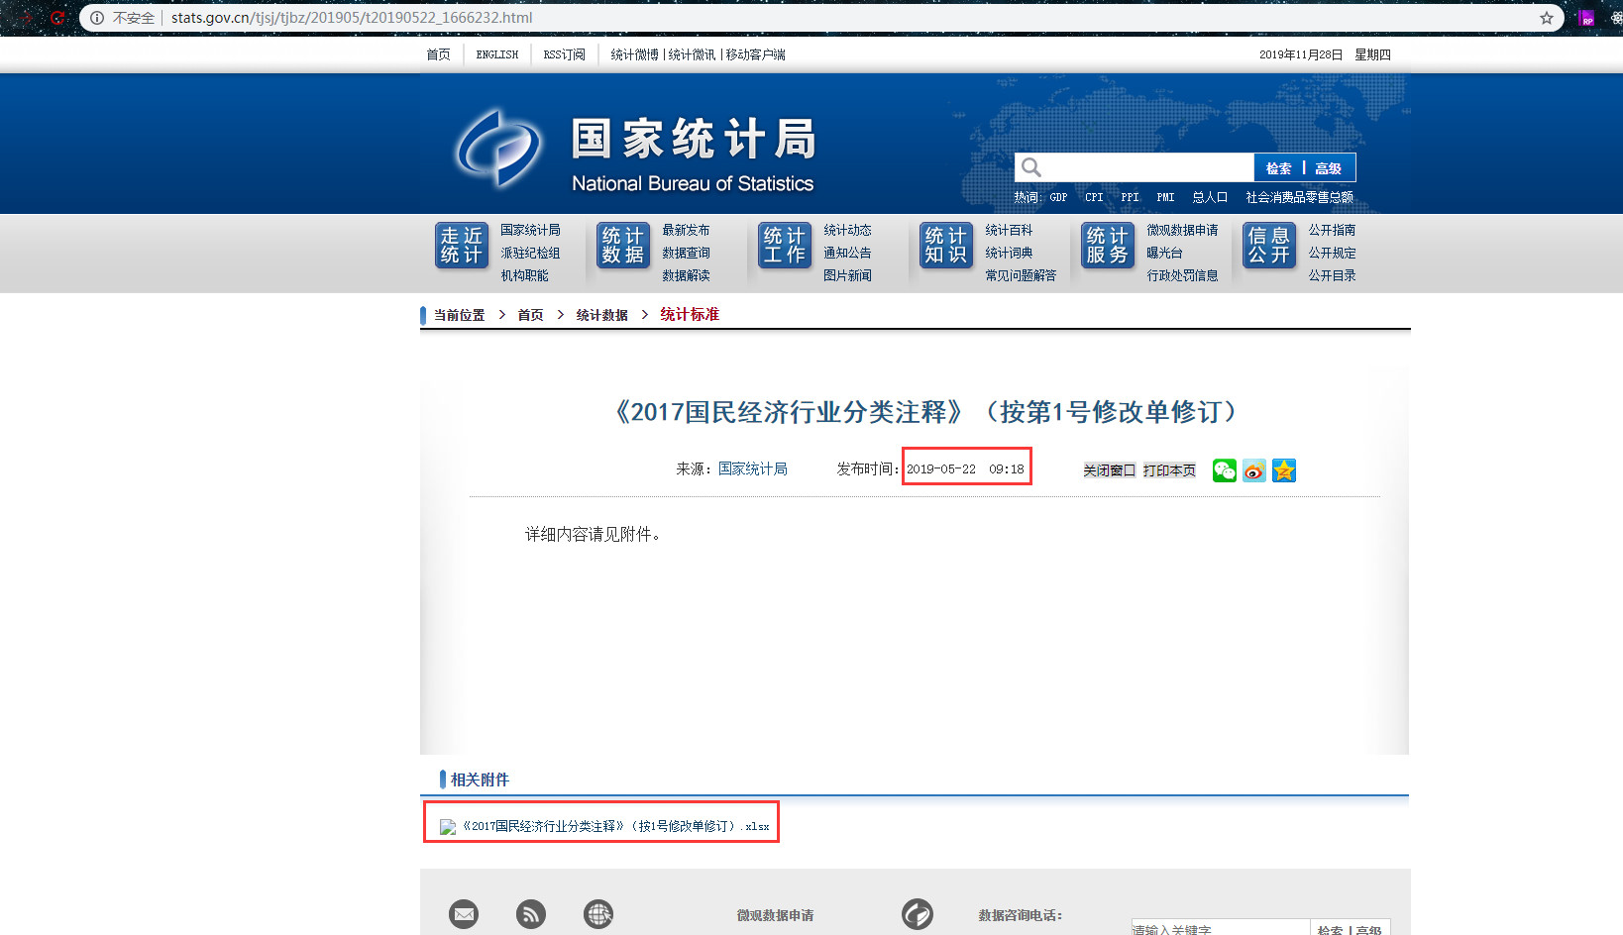Open 机构职能 in navigation
The width and height of the screenshot is (1623, 935).
524,275
